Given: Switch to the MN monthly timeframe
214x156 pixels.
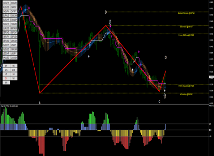Looking at the screenshot, I should click(6, 83).
